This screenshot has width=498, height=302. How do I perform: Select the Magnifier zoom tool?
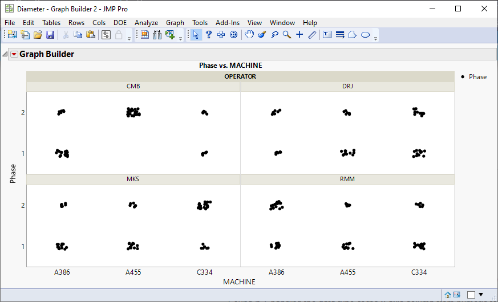(287, 35)
